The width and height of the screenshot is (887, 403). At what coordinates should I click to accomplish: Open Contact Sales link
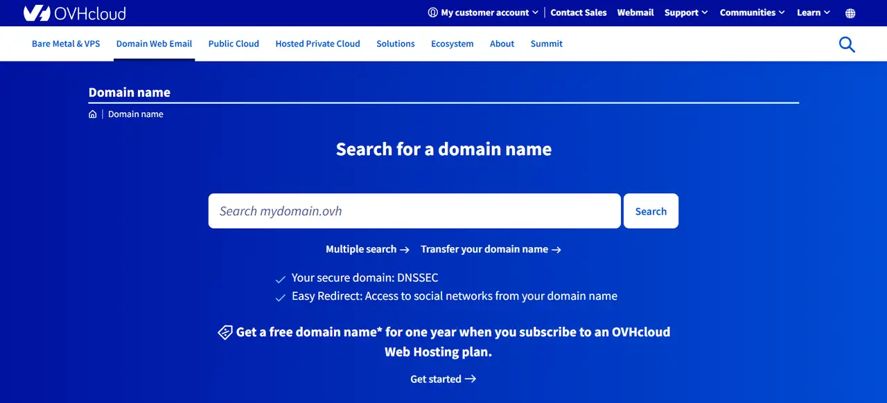coord(579,12)
